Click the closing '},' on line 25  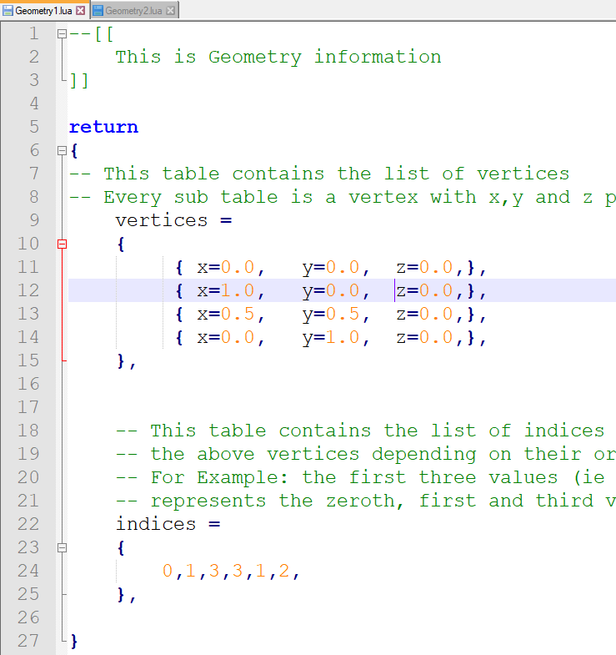click(127, 594)
